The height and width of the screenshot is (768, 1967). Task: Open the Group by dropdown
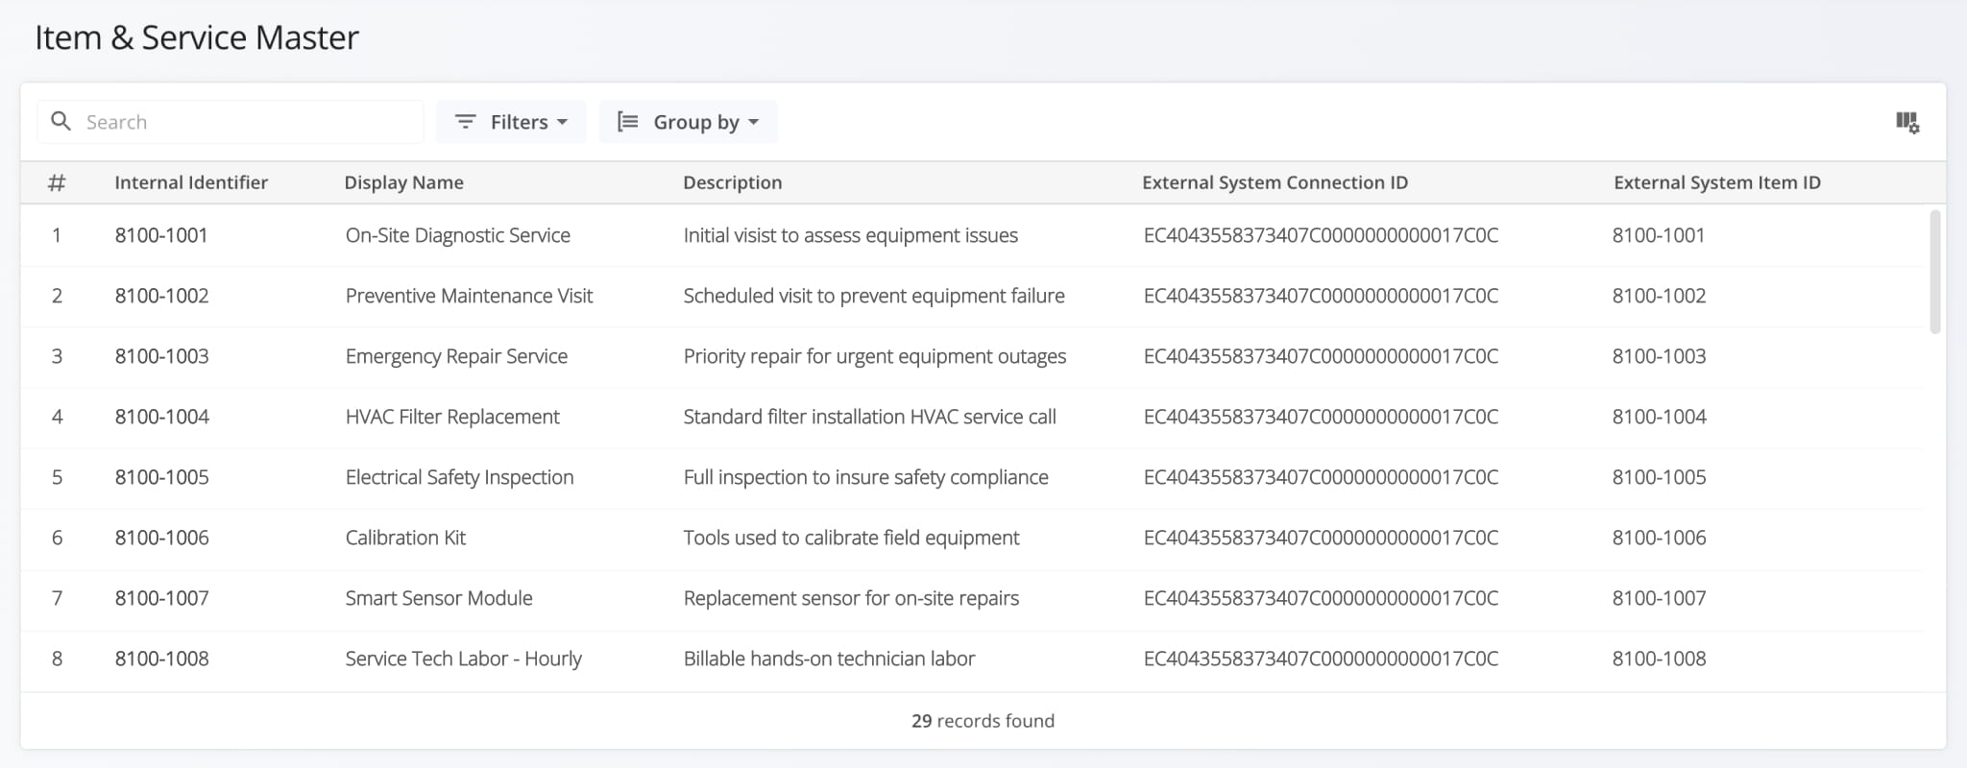pyautogui.click(x=689, y=122)
